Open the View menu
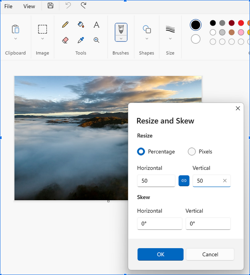Screen dimensions: 250x275 (29, 6)
